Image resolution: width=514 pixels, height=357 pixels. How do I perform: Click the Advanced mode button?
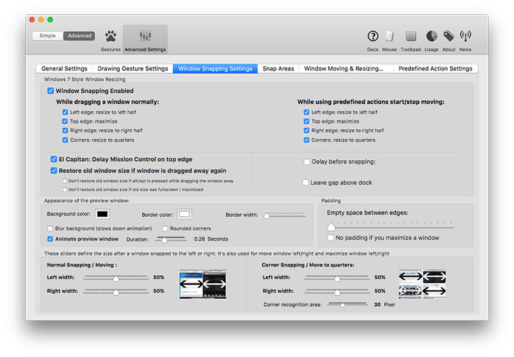click(79, 36)
